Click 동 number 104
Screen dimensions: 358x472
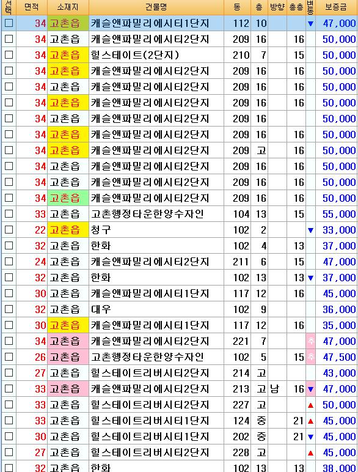[241, 215]
